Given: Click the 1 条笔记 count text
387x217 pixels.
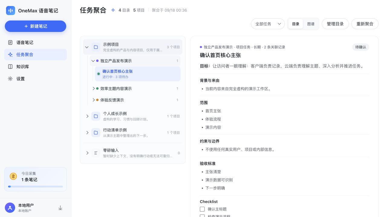Looking at the screenshot, I should (x=29, y=180).
